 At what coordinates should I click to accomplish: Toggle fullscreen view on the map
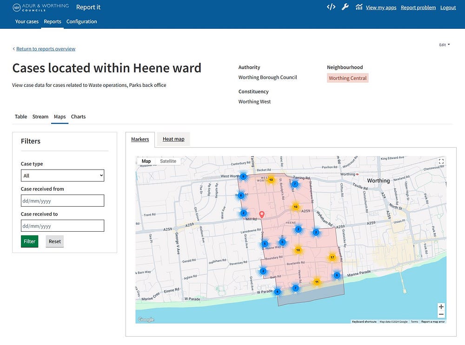[441, 161]
